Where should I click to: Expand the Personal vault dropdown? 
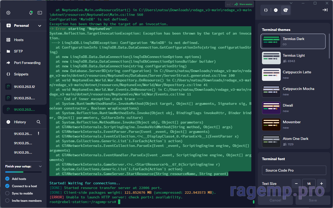[x=40, y=26]
